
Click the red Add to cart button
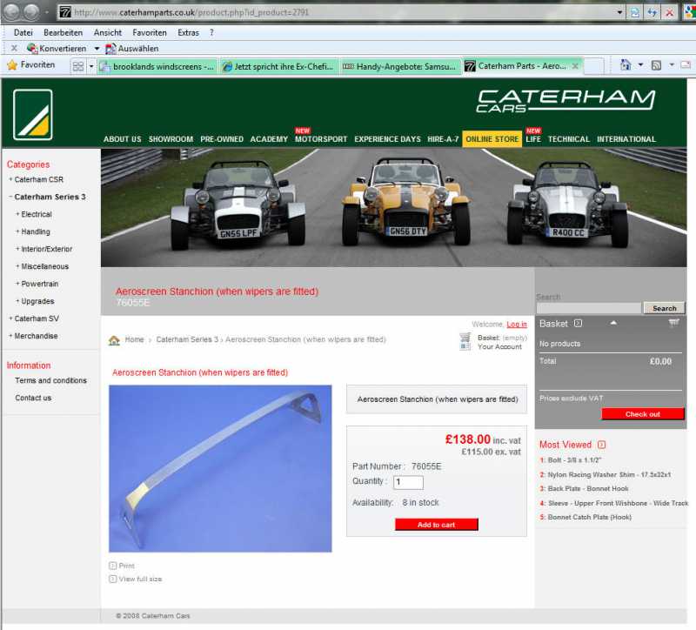437,525
